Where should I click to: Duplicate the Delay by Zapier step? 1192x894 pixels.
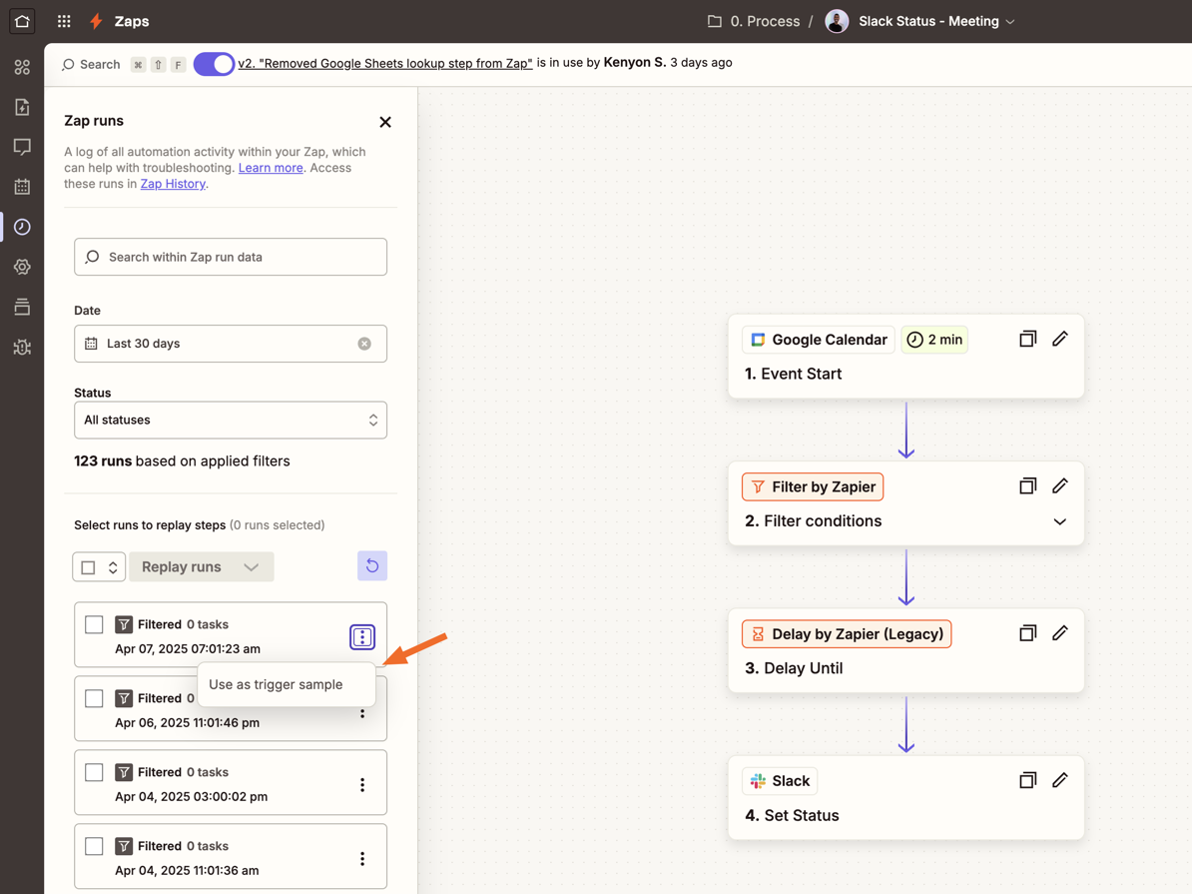point(1028,633)
